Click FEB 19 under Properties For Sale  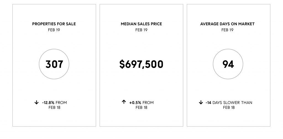(x=54, y=30)
